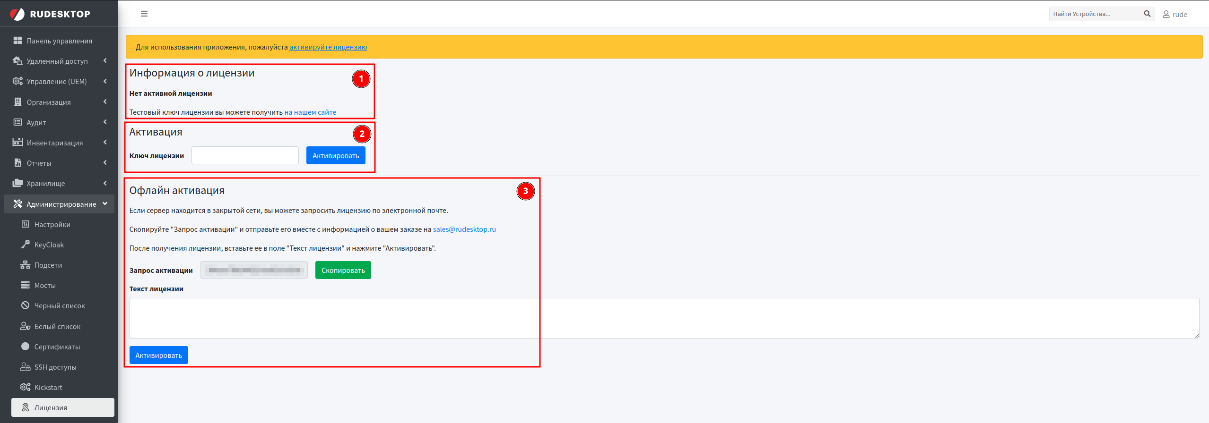Click the Отчеты document icon
The image size is (1209, 423).
pyautogui.click(x=17, y=163)
